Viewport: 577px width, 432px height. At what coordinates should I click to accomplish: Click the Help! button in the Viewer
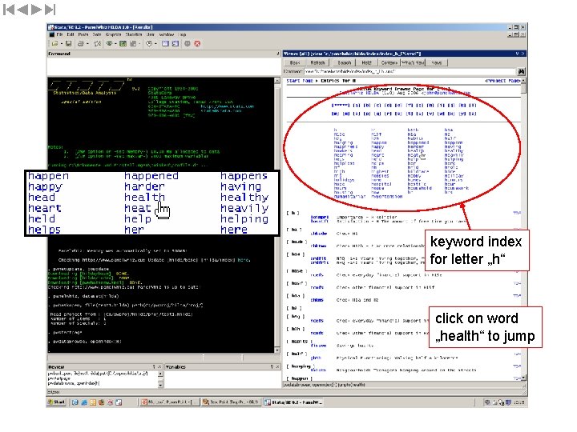(x=366, y=63)
